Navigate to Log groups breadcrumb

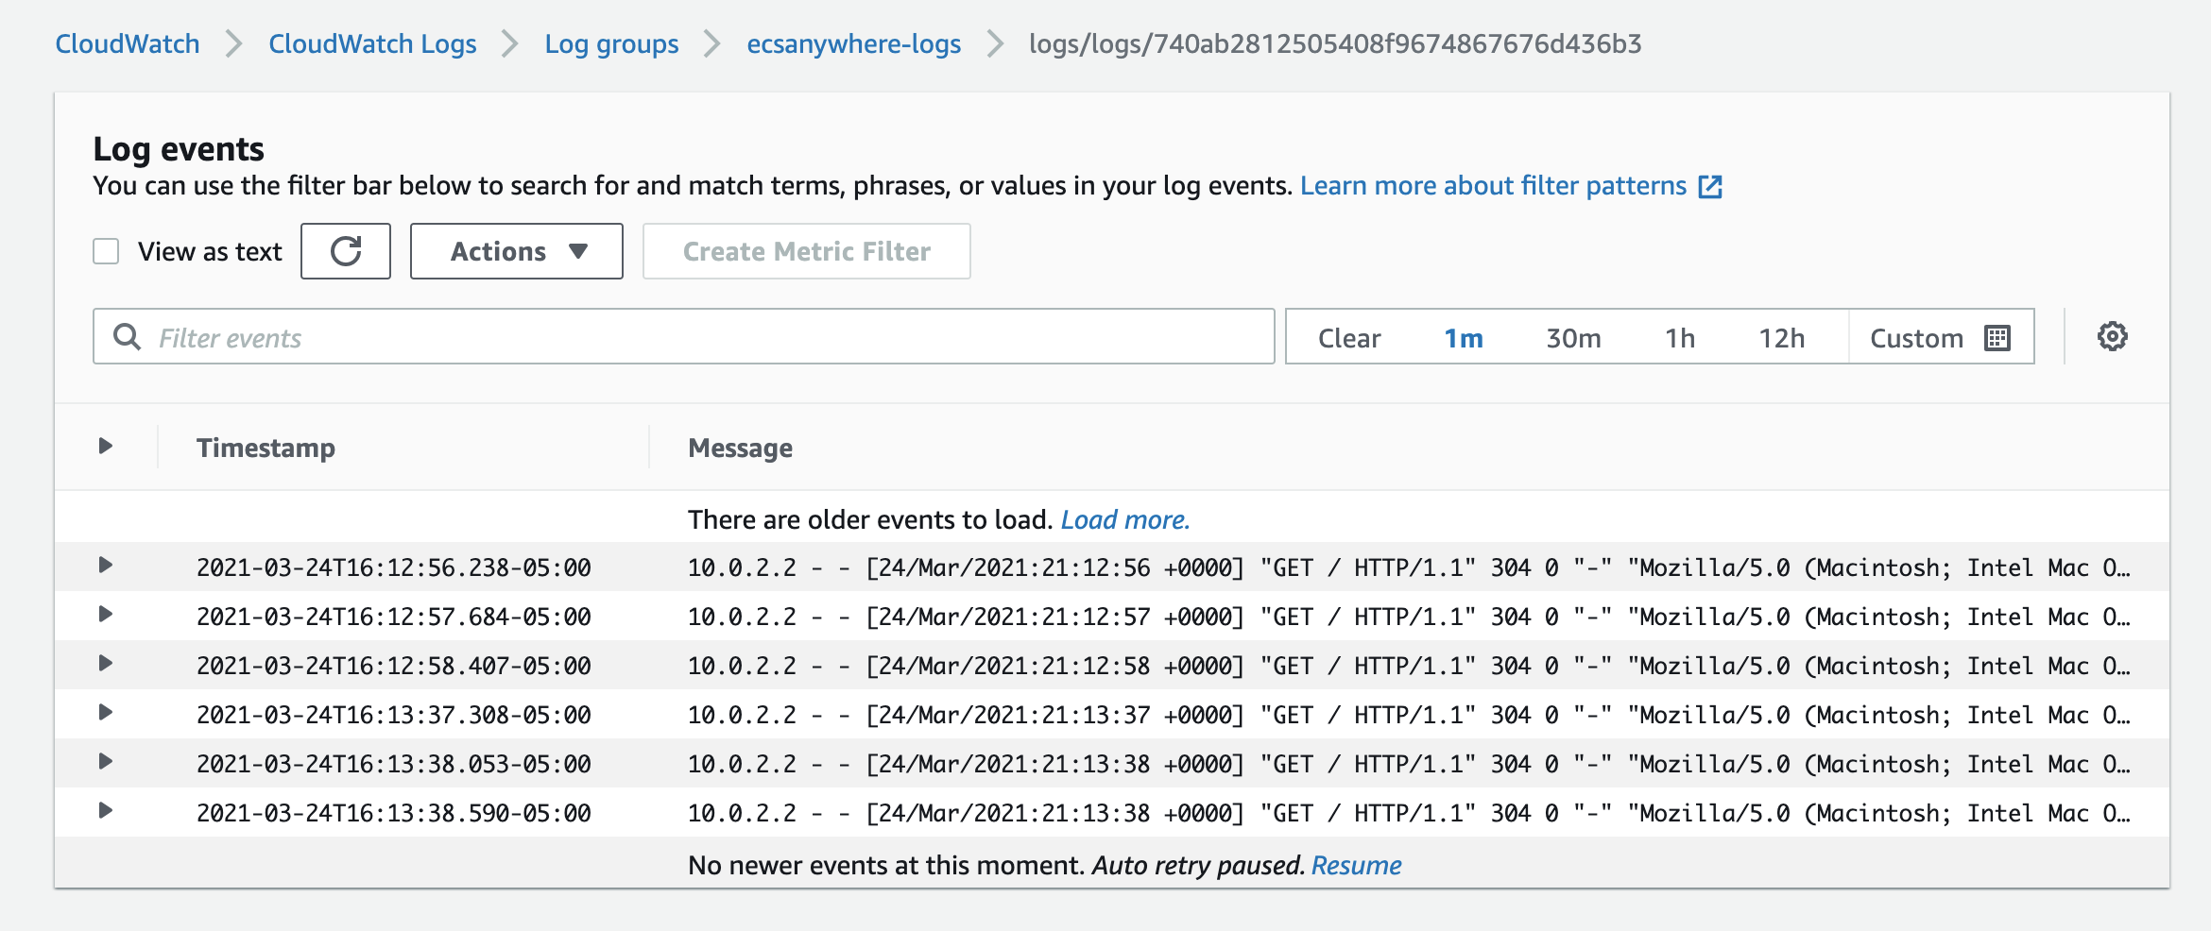611,44
